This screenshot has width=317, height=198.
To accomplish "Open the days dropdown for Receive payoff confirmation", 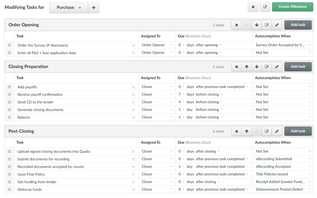I will point(181,94).
